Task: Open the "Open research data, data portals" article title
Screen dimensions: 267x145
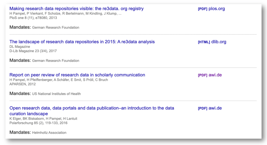Action: (92, 108)
